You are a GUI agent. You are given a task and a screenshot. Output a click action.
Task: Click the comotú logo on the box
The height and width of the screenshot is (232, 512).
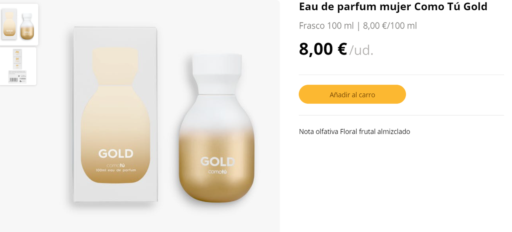pos(116,165)
